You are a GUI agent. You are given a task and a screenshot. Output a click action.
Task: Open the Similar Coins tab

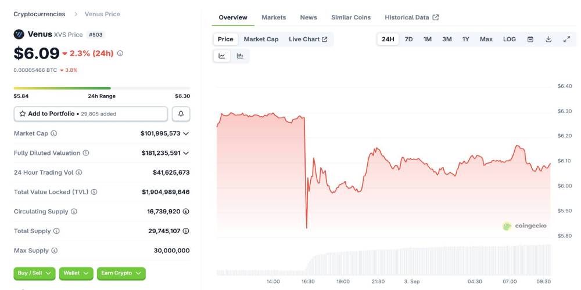351,17
